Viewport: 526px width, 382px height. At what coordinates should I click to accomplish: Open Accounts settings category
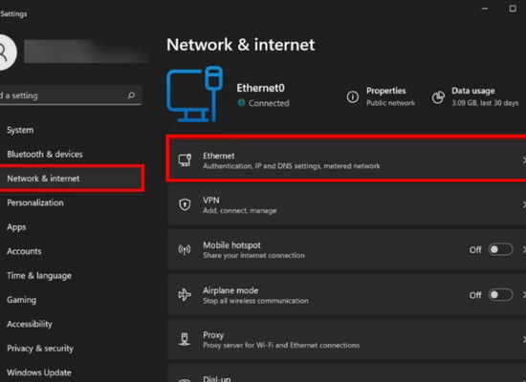(x=24, y=251)
